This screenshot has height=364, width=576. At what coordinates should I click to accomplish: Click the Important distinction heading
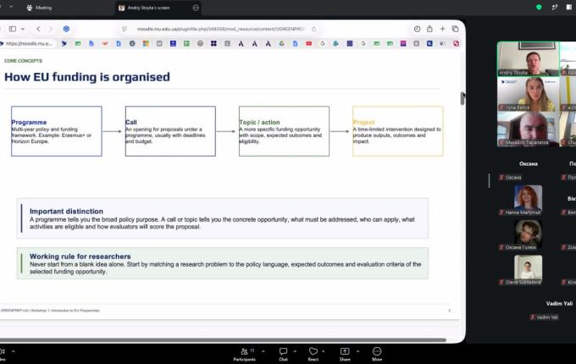pos(66,212)
